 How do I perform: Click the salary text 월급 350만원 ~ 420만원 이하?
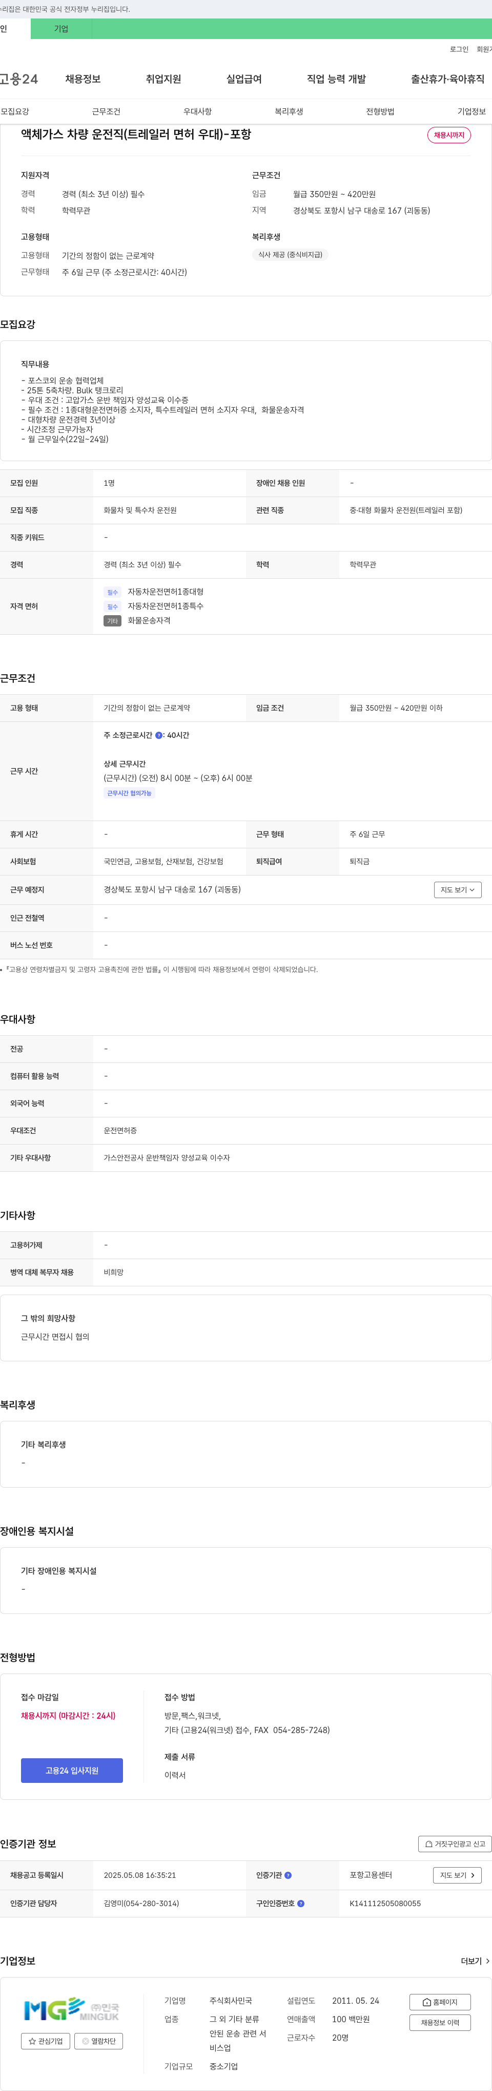[x=396, y=708]
